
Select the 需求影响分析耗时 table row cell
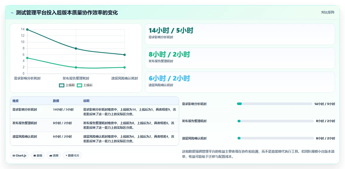[25, 110]
